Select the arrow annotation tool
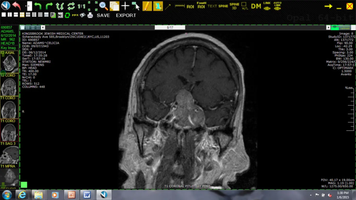Screen dimensions: 356x200 (x=168, y=6)
